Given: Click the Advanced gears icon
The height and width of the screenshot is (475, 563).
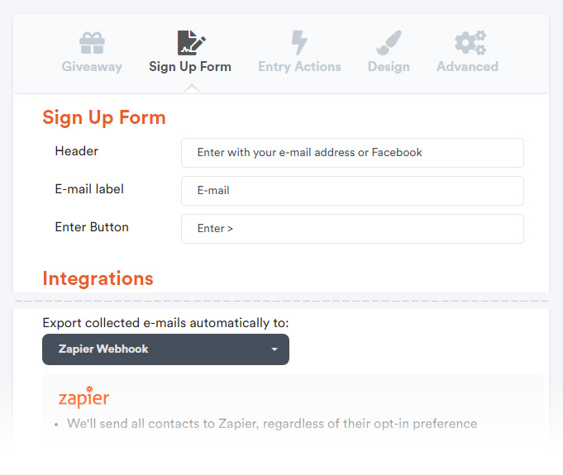Looking at the screenshot, I should point(470,43).
